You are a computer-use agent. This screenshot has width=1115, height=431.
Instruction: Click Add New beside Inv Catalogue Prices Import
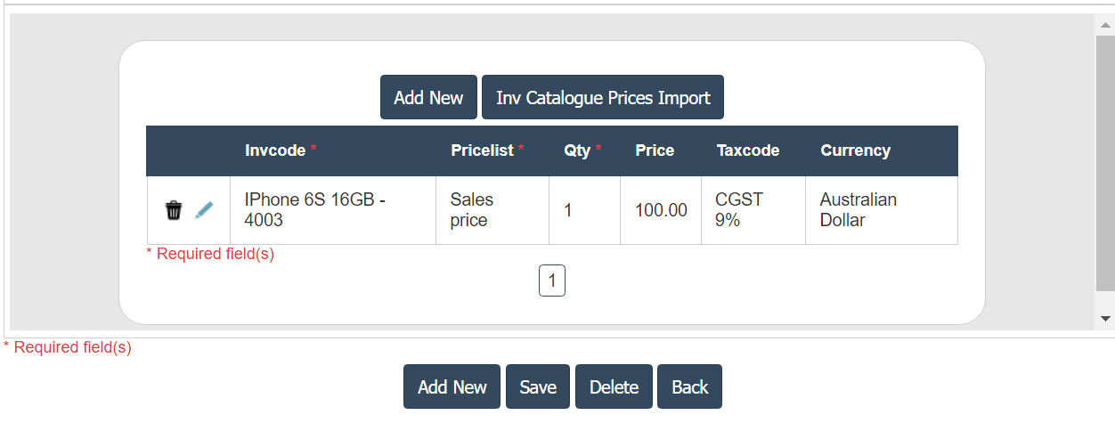tap(428, 97)
